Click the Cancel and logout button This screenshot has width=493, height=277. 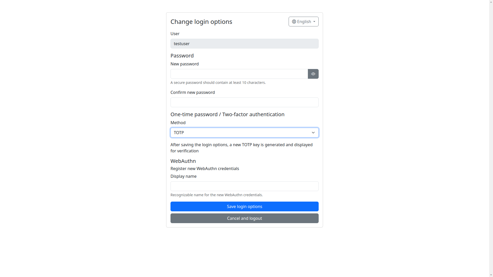tap(244, 218)
